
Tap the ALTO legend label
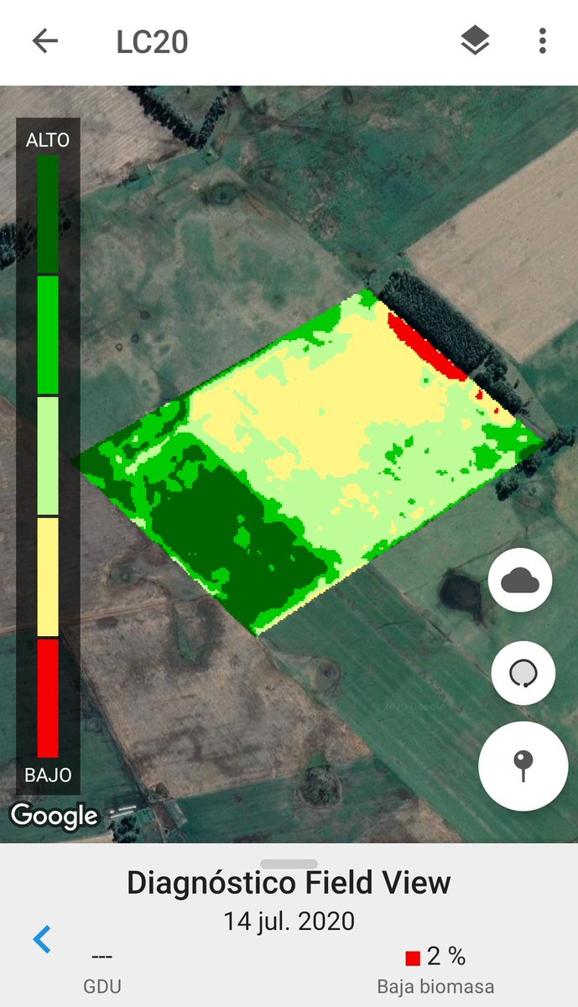coord(48,140)
